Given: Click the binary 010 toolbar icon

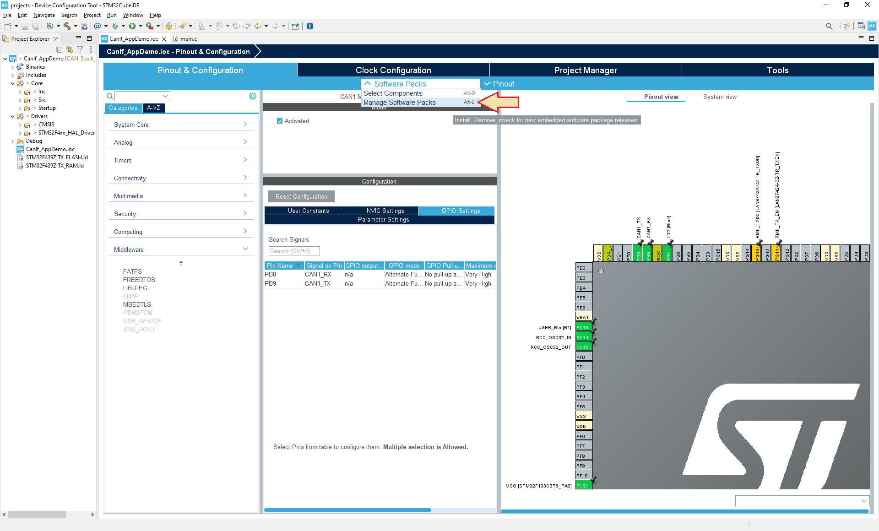Looking at the screenshot, I should [84, 26].
